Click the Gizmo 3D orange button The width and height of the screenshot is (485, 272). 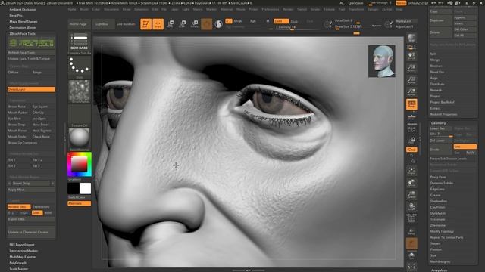206,24
